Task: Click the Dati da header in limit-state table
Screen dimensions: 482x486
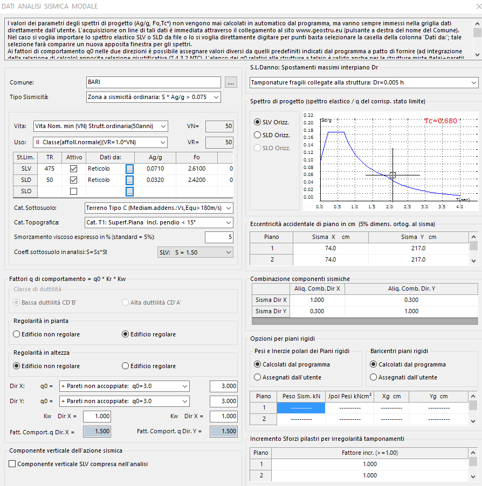Action: [x=110, y=158]
